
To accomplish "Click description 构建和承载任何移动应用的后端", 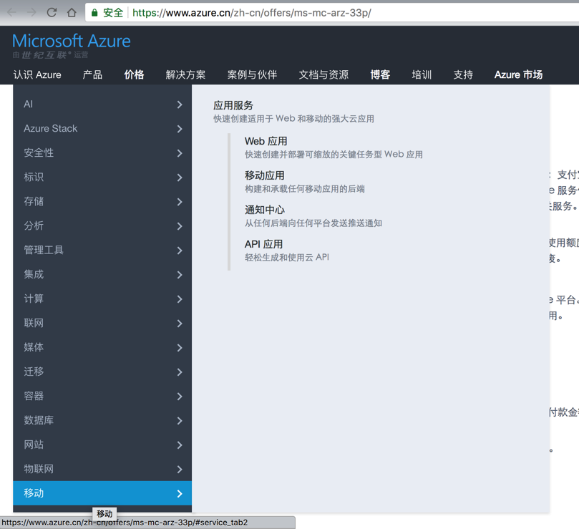I will pyautogui.click(x=305, y=189).
